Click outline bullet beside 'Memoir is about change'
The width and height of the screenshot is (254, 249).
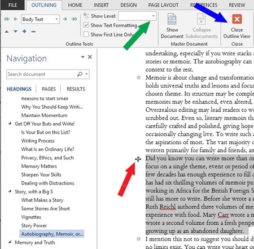click(139, 77)
